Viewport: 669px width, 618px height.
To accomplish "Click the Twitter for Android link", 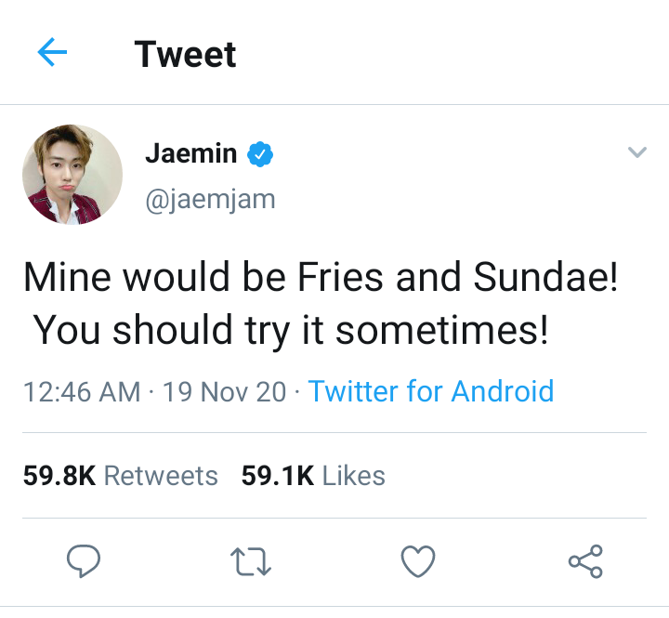I will click(x=430, y=391).
